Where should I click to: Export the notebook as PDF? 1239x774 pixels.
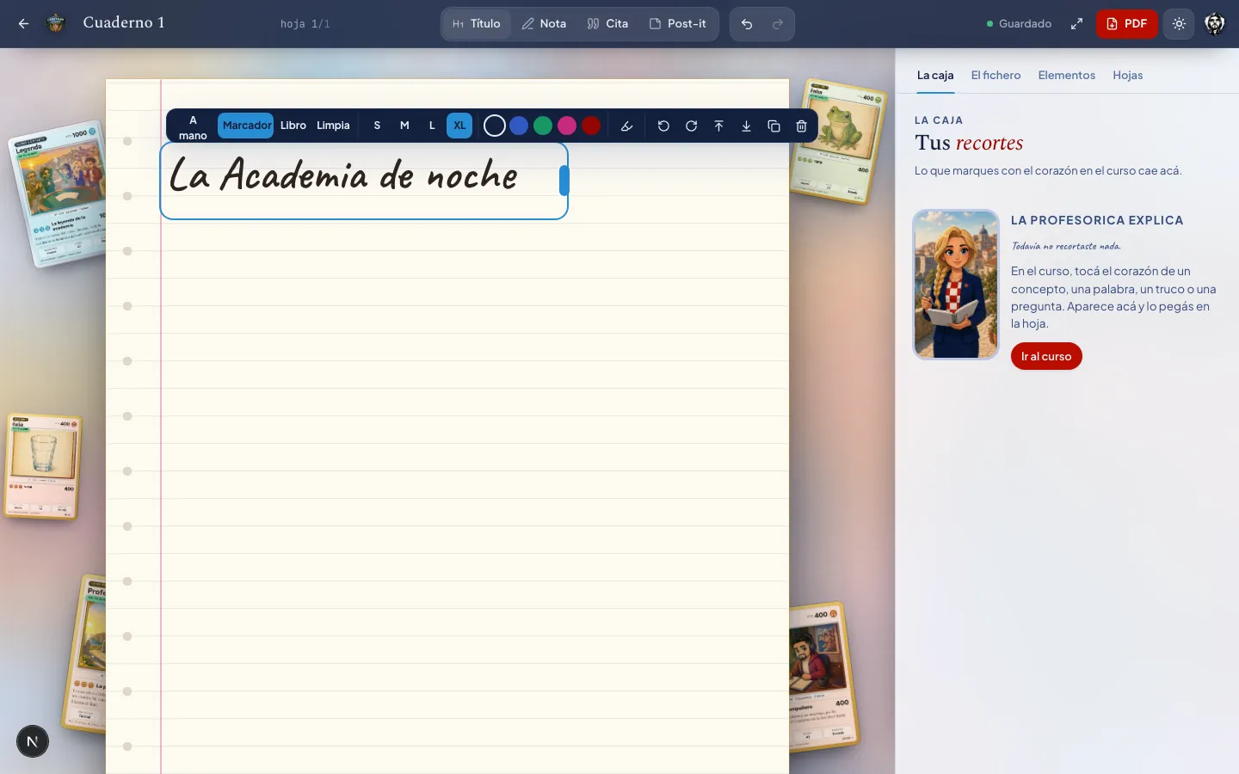1126,24
